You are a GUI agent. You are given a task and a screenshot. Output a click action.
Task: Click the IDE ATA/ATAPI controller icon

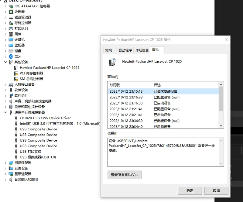[11, 6]
